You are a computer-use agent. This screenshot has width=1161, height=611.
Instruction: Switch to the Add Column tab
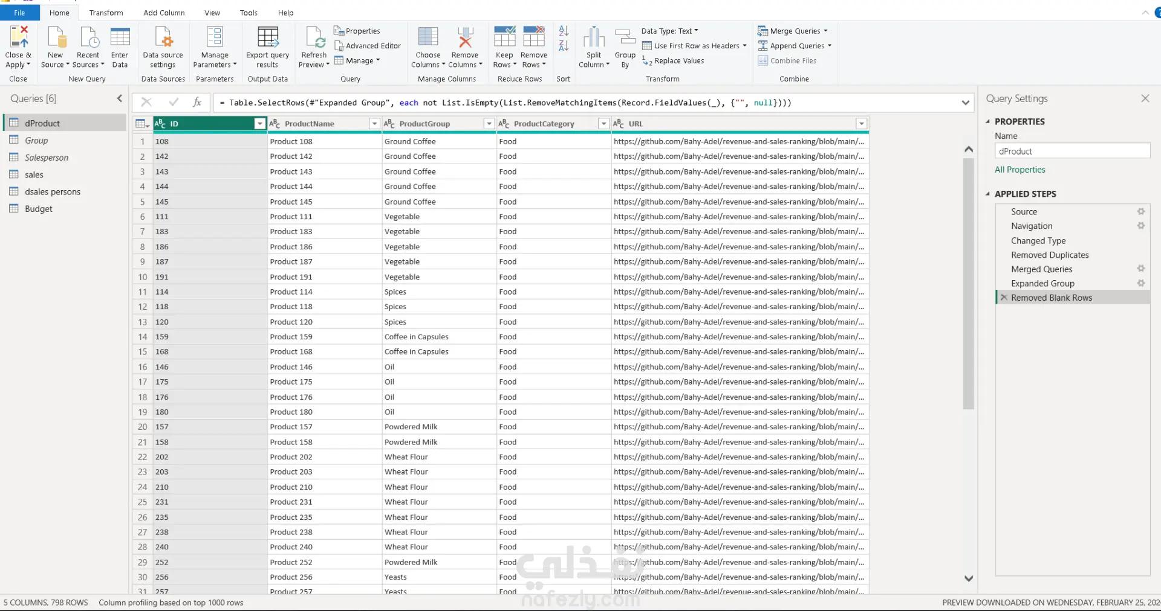[x=164, y=13]
